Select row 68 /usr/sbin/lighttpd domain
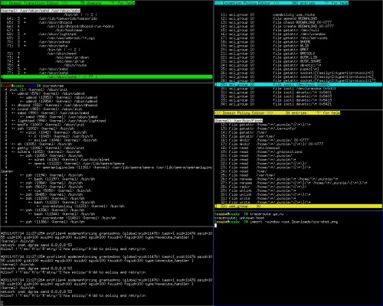383x306 pixels. (x=41, y=34)
